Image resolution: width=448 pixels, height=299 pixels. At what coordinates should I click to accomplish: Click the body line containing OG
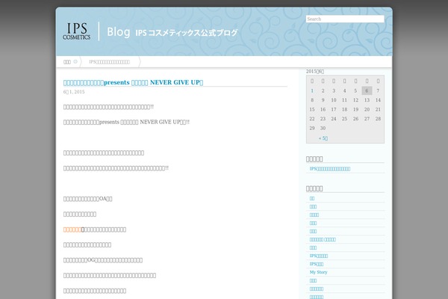103,260
